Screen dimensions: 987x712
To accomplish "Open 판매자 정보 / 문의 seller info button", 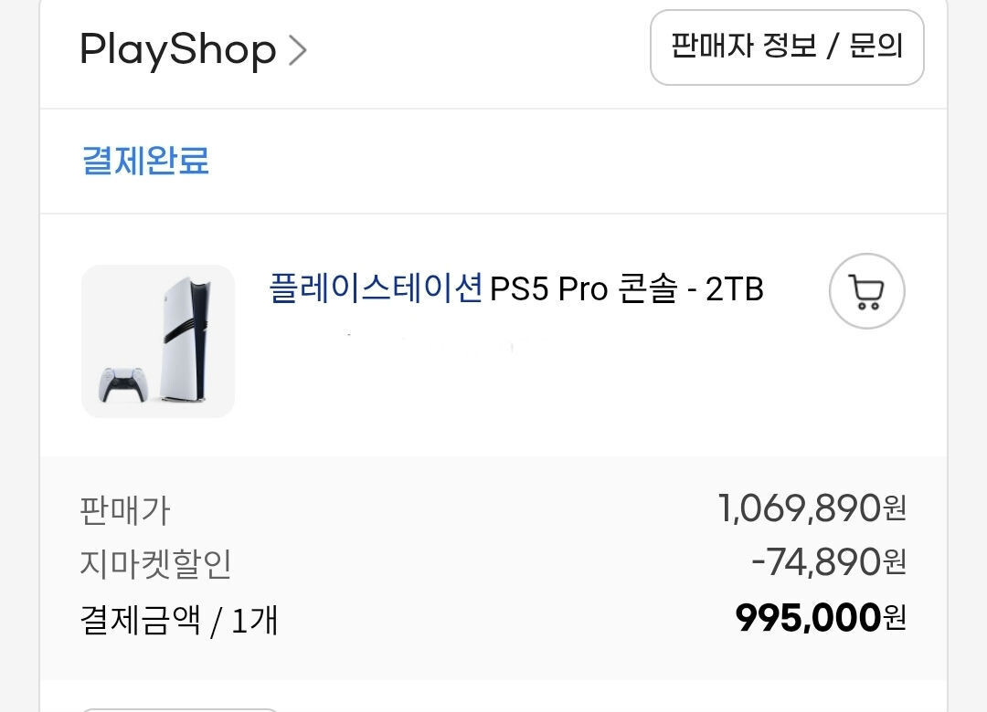I will pyautogui.click(x=787, y=47).
